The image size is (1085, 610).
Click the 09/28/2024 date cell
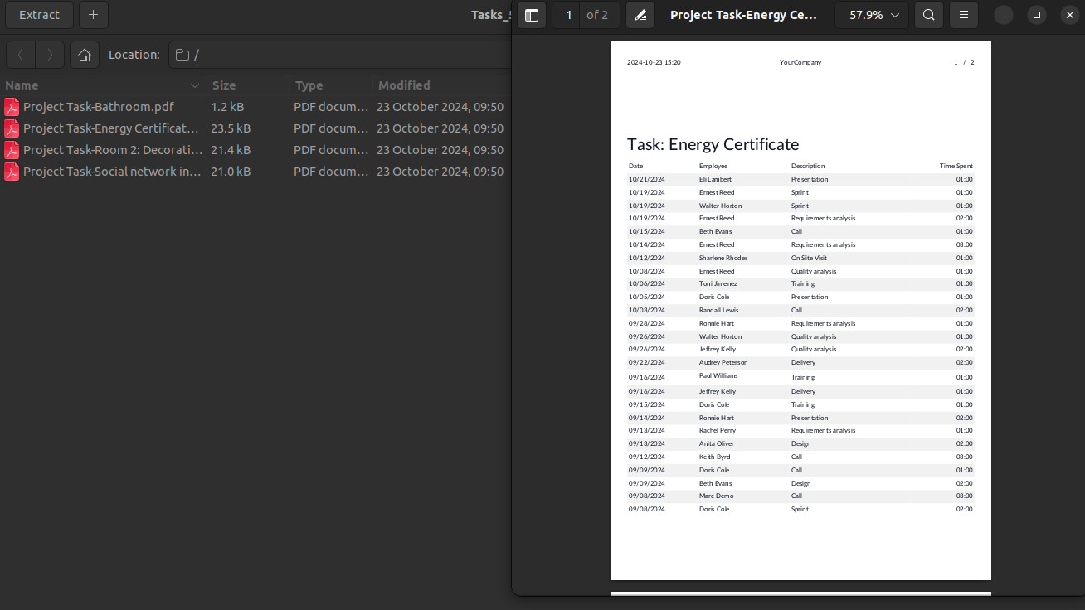647,323
